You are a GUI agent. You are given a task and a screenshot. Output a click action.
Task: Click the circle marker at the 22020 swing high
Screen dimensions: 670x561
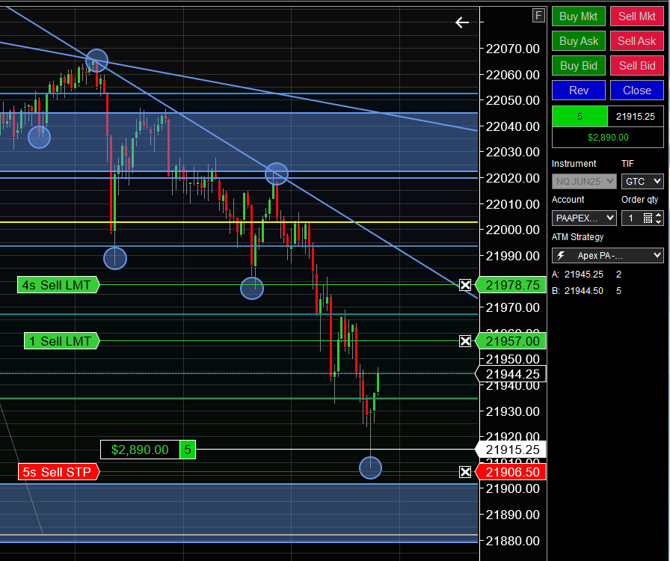pos(277,174)
